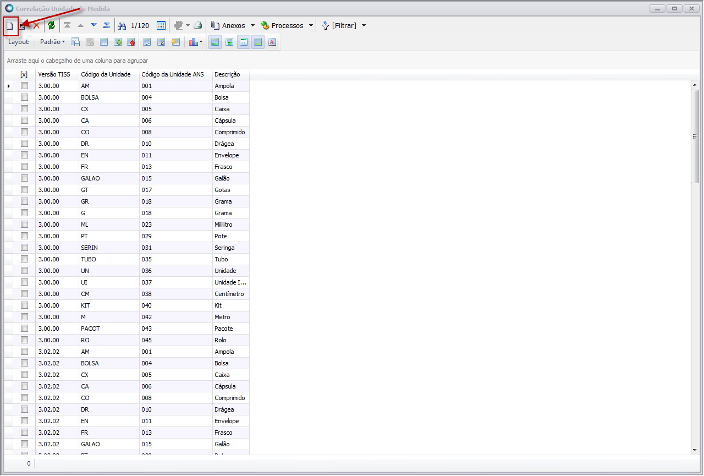Screen dimensions: 704x476
Task: Go to first record arrow icon
Action: pos(67,25)
